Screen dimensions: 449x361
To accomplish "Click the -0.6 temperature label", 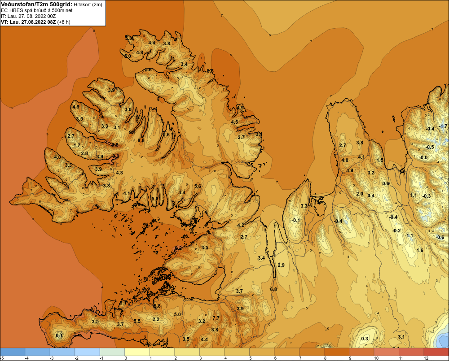I will coord(440,237).
